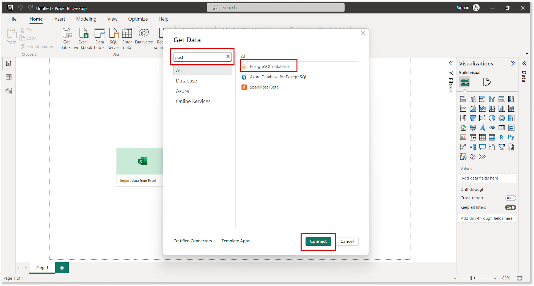Select the Power Apps visual
Screen dimensions: 534x286
473,156
